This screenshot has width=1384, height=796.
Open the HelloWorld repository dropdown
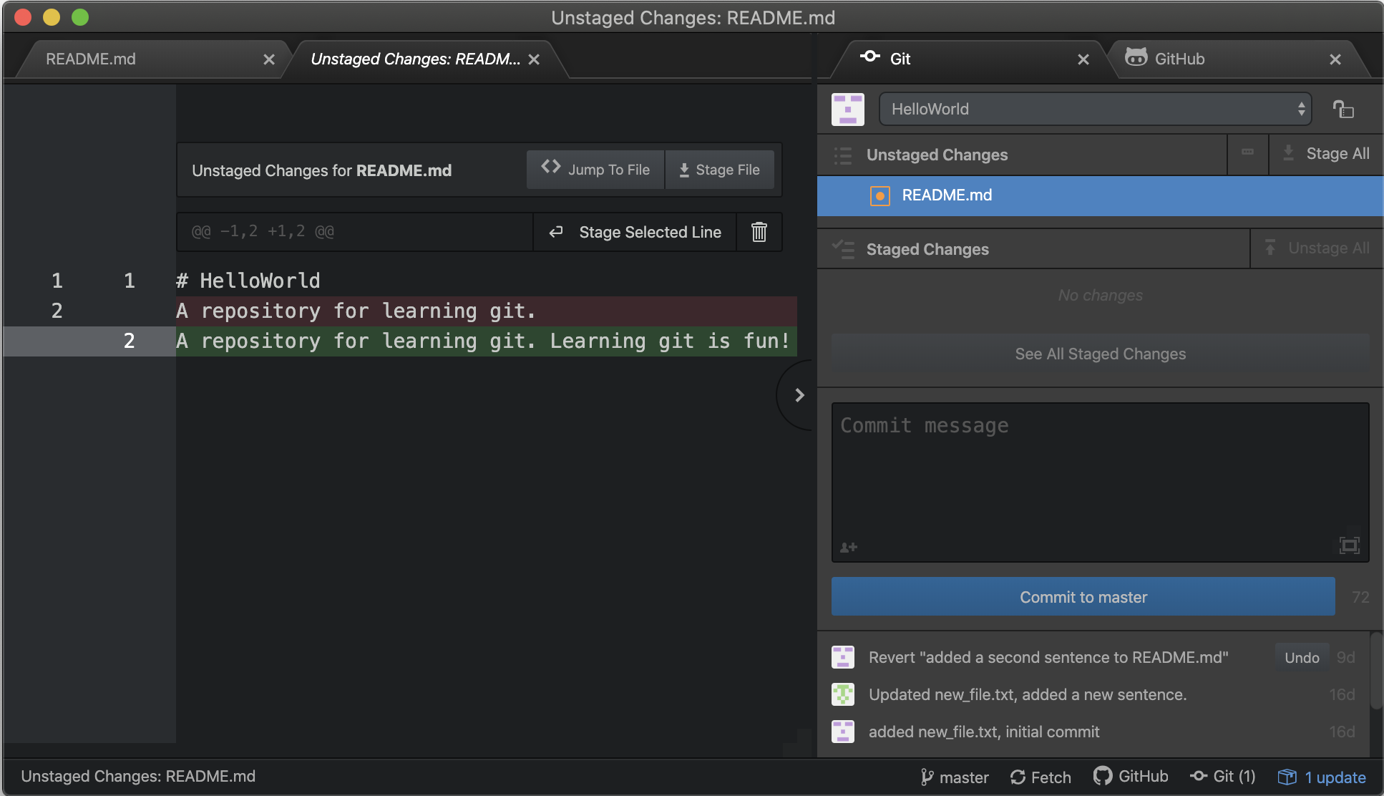(1094, 110)
